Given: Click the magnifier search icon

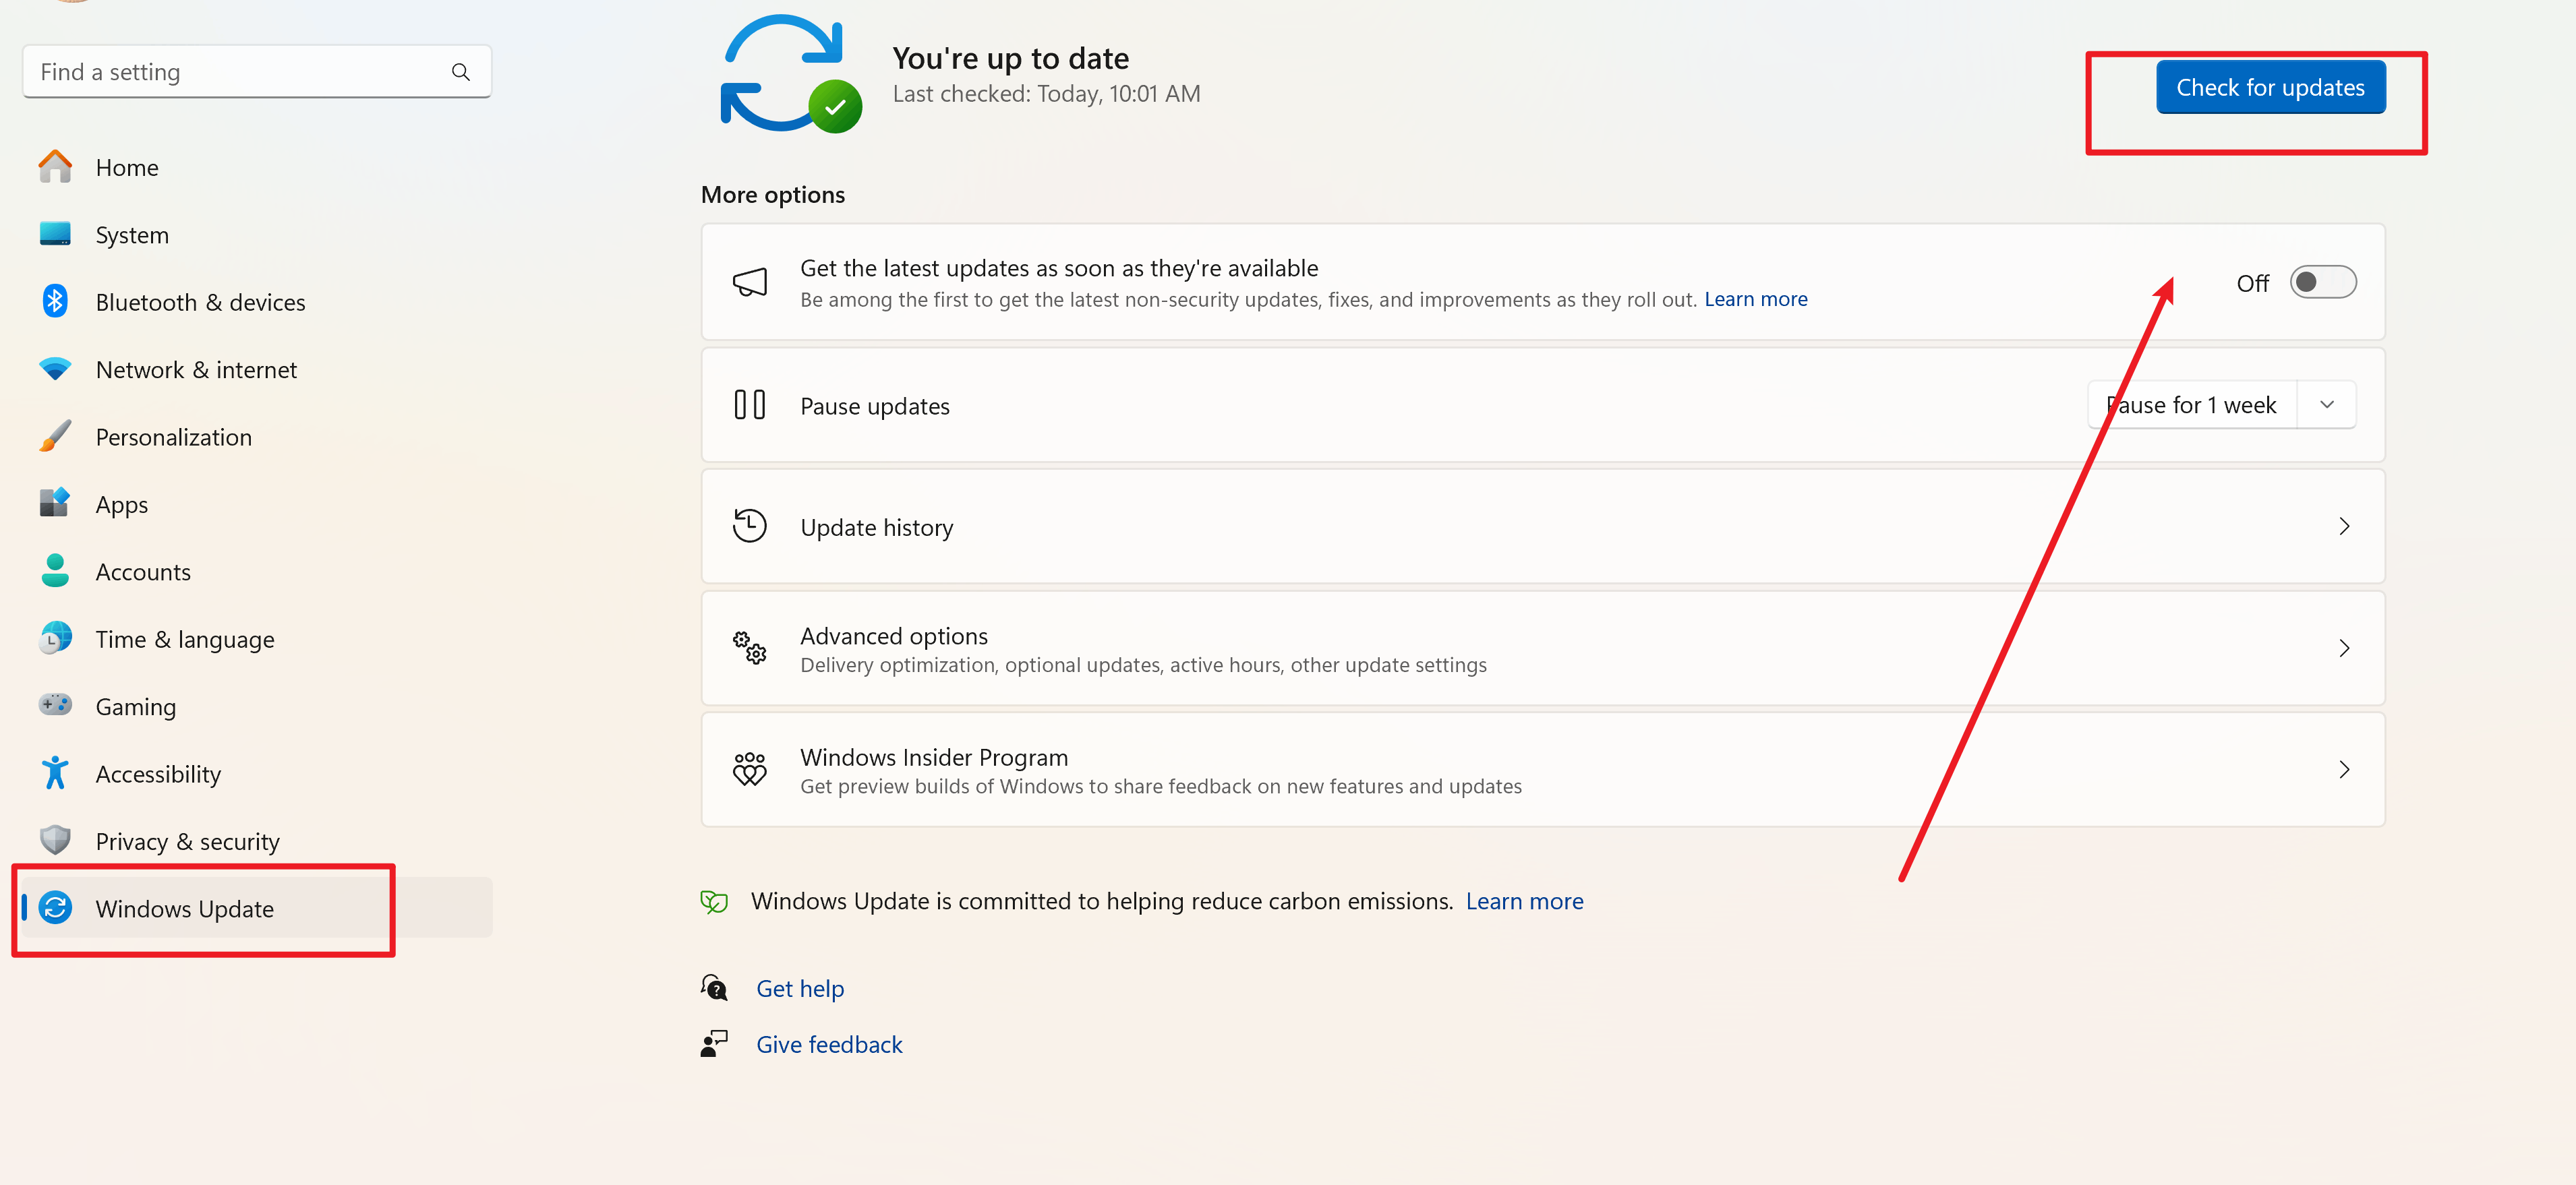Looking at the screenshot, I should pyautogui.click(x=461, y=72).
